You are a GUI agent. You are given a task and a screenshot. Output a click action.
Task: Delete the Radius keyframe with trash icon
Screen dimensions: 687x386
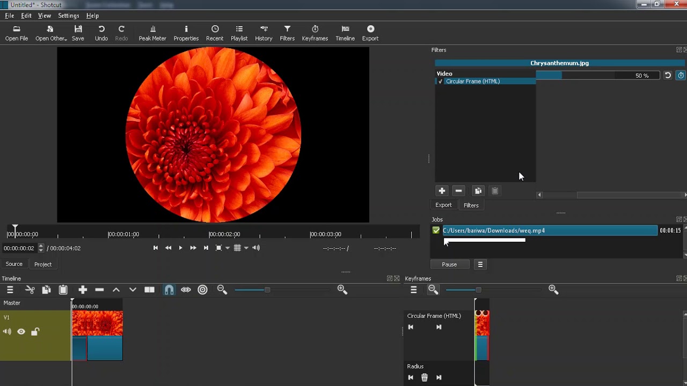click(424, 377)
